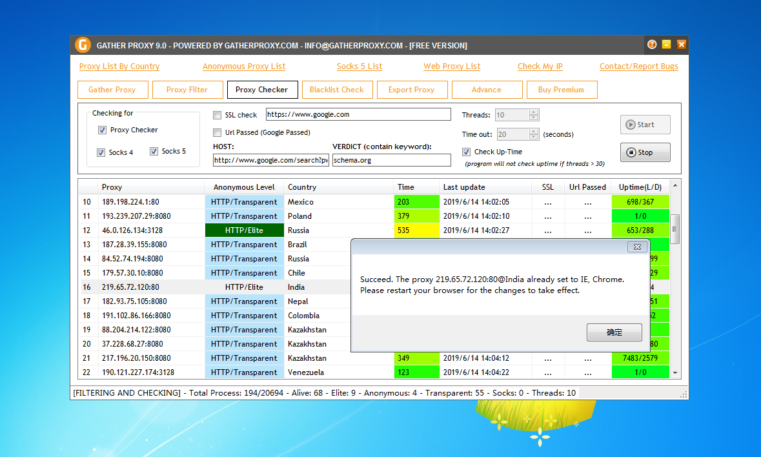The height and width of the screenshot is (457, 761).
Task: Click the Gather Proxy orange G logo
Action: pyautogui.click(x=83, y=45)
